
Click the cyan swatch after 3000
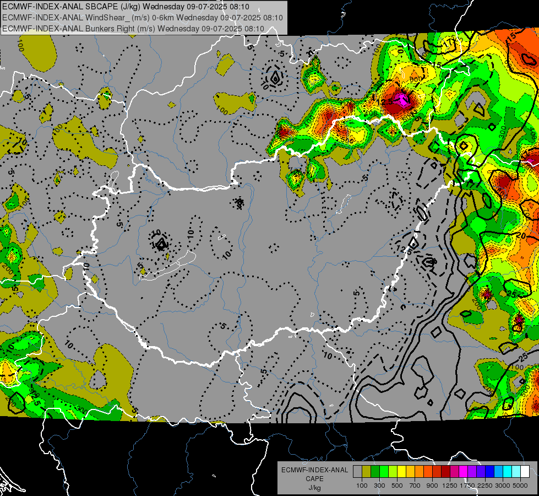tap(508, 472)
